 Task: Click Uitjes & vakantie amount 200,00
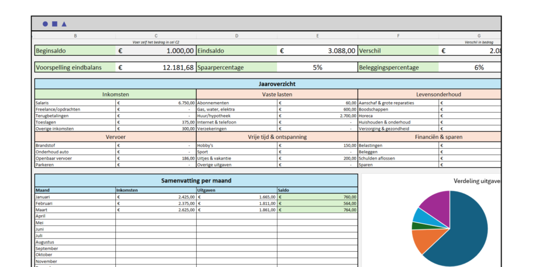(x=318, y=159)
